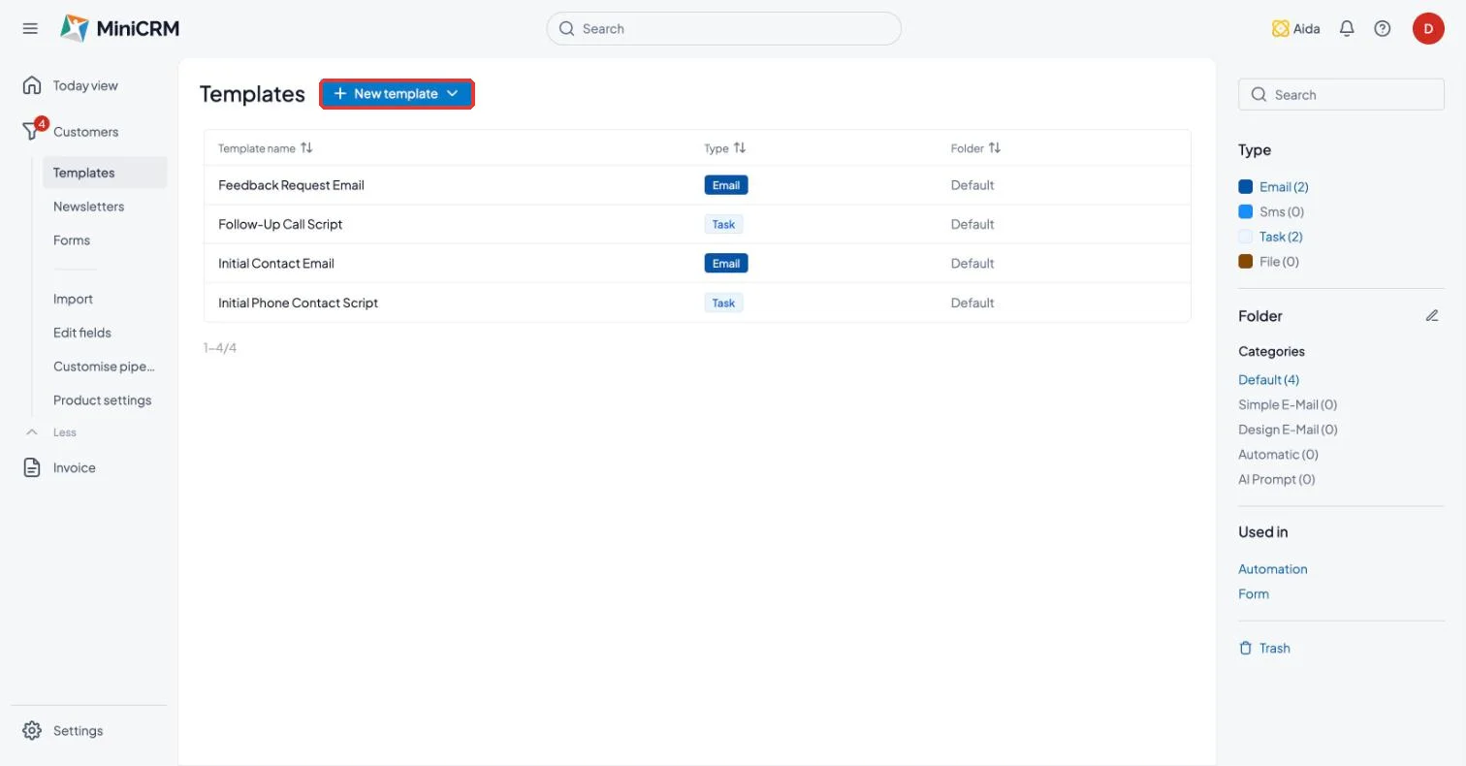Click the Sms (0) type filter label
Viewport: 1466px width, 766px height.
coord(1282,211)
